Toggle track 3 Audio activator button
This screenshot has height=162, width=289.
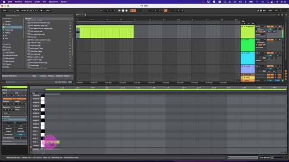click(270, 53)
